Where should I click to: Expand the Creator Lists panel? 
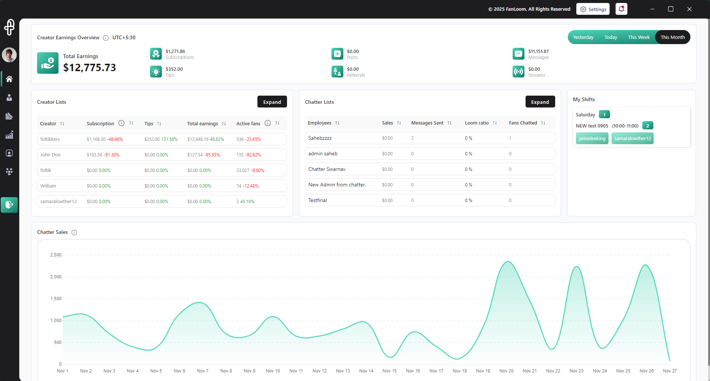tap(272, 102)
